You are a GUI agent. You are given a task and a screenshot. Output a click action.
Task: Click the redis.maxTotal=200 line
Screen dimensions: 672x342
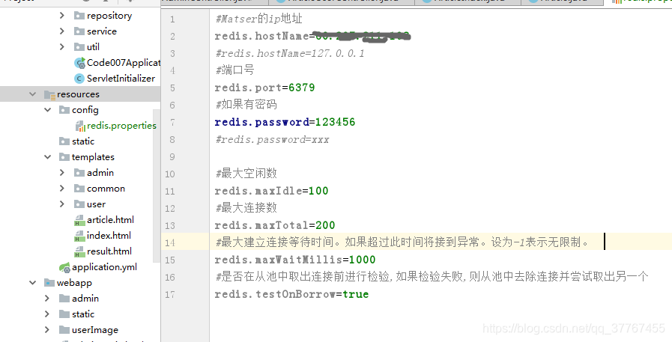[x=275, y=225]
